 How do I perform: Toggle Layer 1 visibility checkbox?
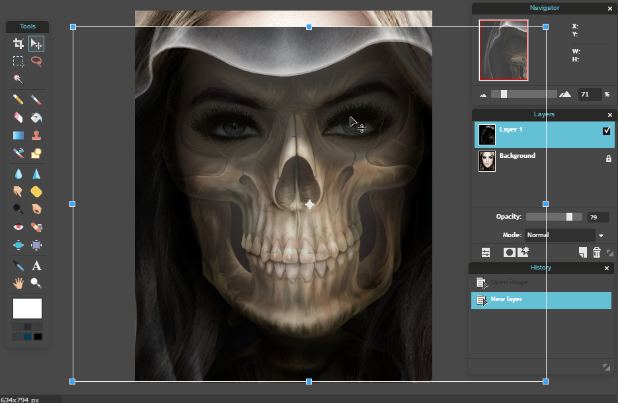pos(607,130)
